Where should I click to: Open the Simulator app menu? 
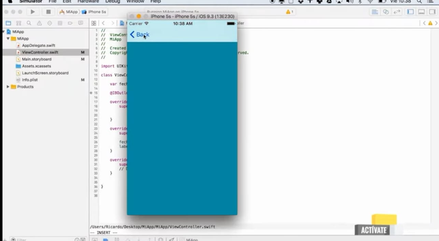point(31,2)
